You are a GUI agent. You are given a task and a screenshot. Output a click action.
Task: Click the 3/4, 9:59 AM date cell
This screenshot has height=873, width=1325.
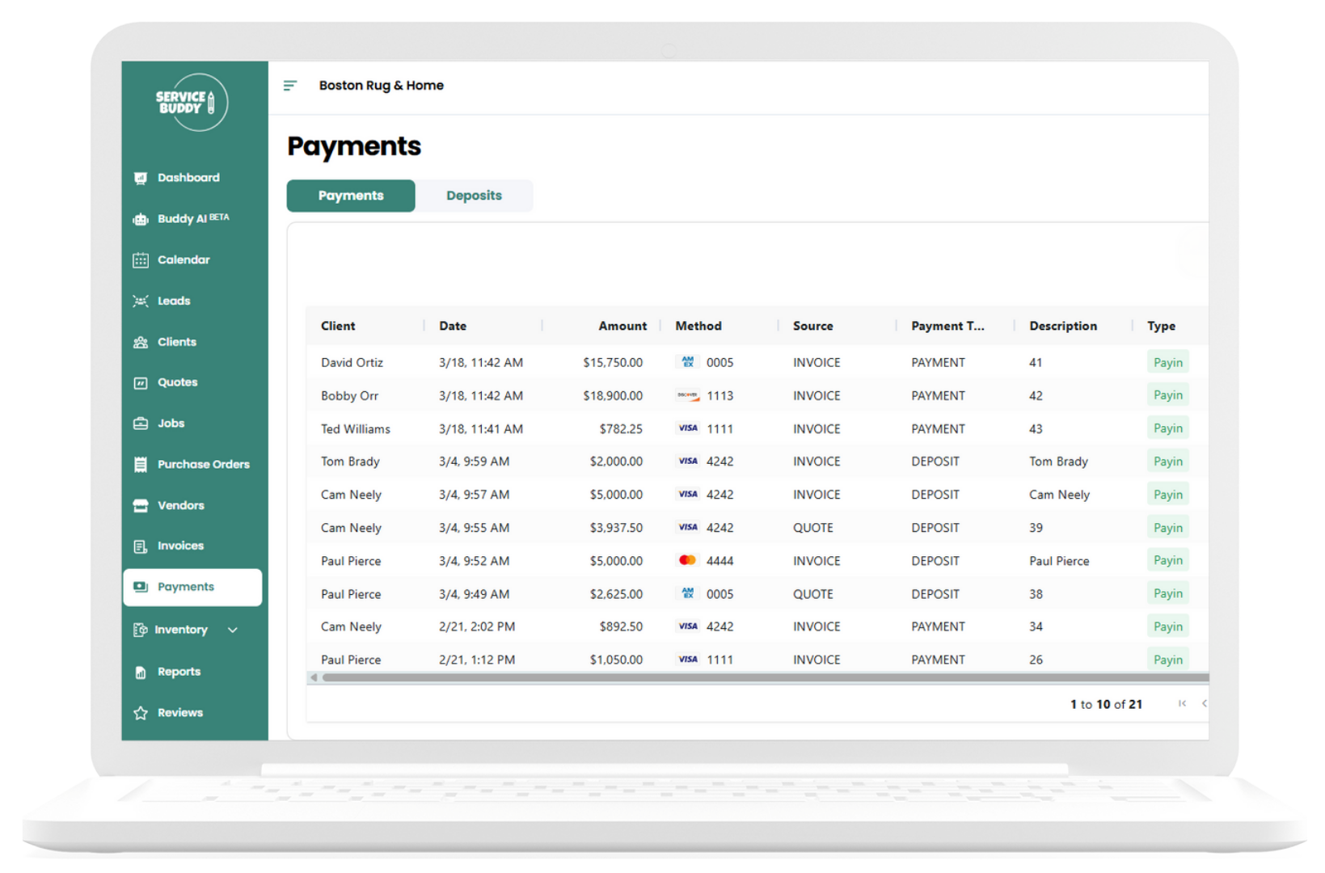474,461
